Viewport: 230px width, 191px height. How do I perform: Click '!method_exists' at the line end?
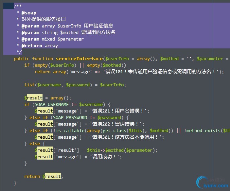pos(202,130)
